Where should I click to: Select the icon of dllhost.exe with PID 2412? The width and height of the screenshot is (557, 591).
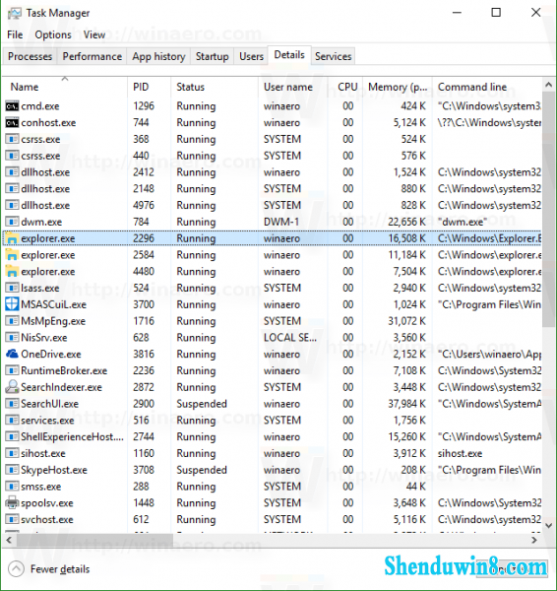[12, 172]
